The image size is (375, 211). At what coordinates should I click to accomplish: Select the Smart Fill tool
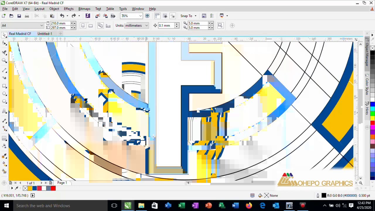pyautogui.click(x=4, y=171)
